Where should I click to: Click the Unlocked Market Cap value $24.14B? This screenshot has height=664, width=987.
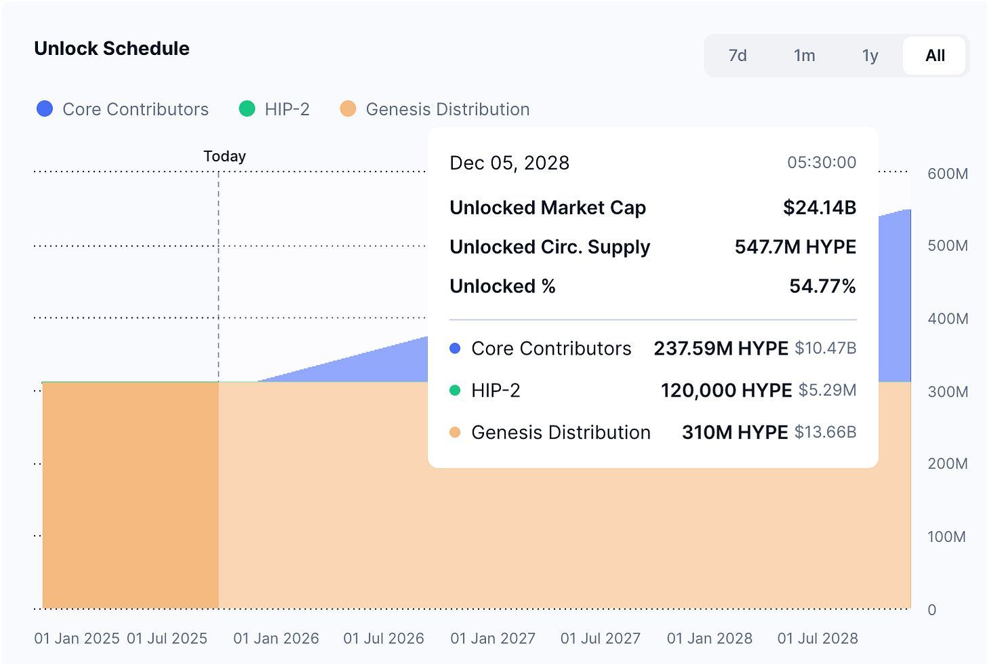point(819,208)
